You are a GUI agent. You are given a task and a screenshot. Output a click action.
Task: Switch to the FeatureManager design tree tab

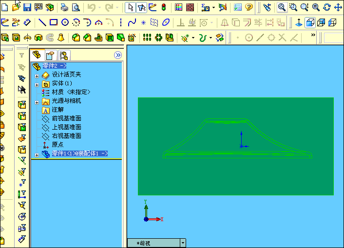[x=37, y=55]
